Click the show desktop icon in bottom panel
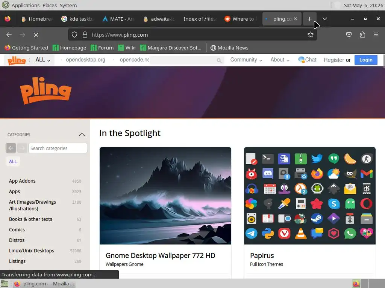 pos(5,283)
